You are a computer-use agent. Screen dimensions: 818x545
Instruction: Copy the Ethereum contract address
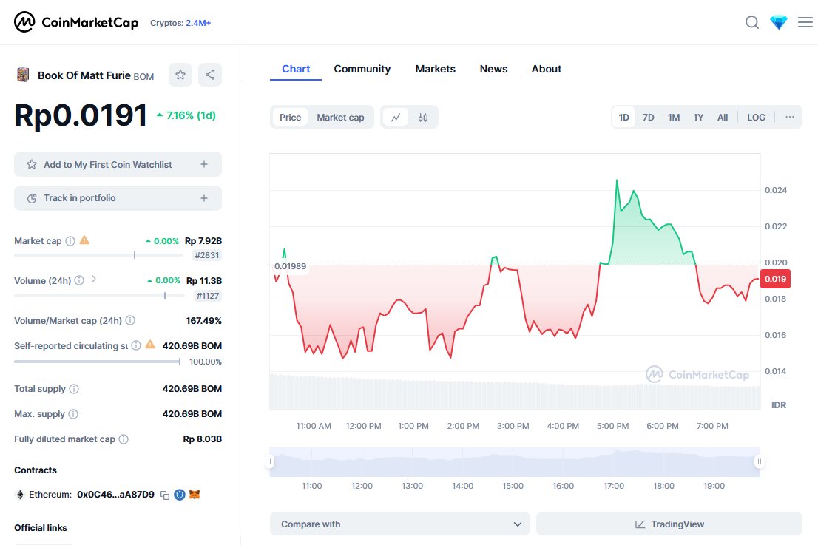165,495
